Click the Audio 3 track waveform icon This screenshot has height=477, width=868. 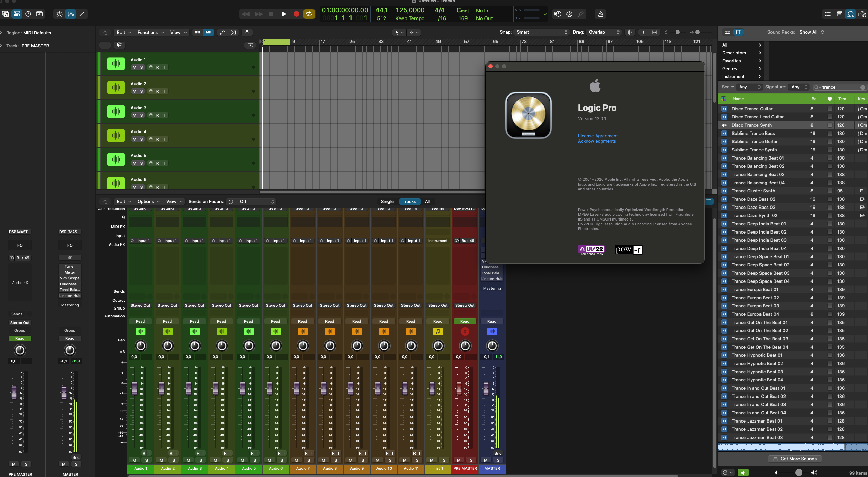(116, 112)
